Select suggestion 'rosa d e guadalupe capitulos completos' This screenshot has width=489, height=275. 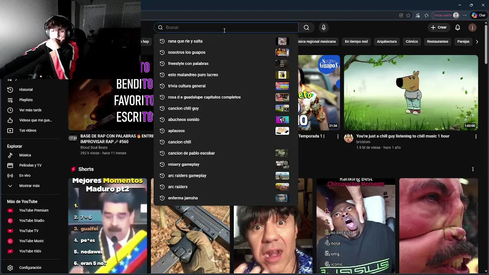coord(226,97)
